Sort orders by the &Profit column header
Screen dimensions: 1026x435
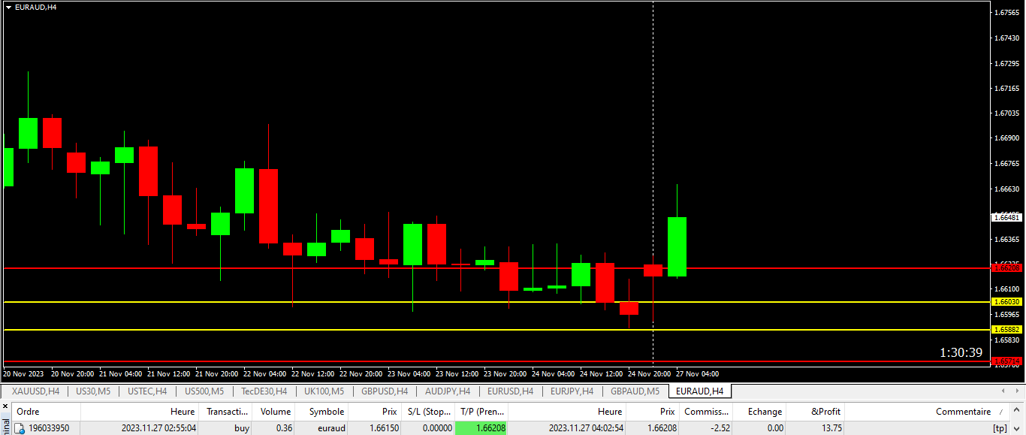point(825,412)
